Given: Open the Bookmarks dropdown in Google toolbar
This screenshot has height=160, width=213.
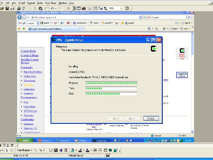Looking at the screenshot, I should click(x=80, y=23).
